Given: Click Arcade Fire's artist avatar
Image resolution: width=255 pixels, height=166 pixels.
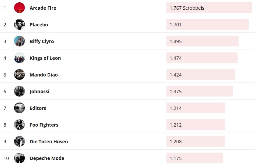Looking at the screenshot, I should pos(19,8).
